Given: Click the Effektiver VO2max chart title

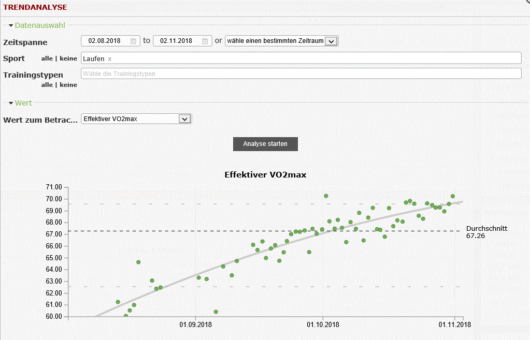Looking at the screenshot, I should tap(265, 175).
